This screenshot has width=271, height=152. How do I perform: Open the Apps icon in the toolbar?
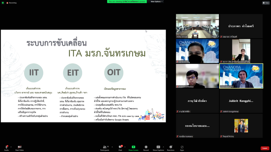(182, 147)
